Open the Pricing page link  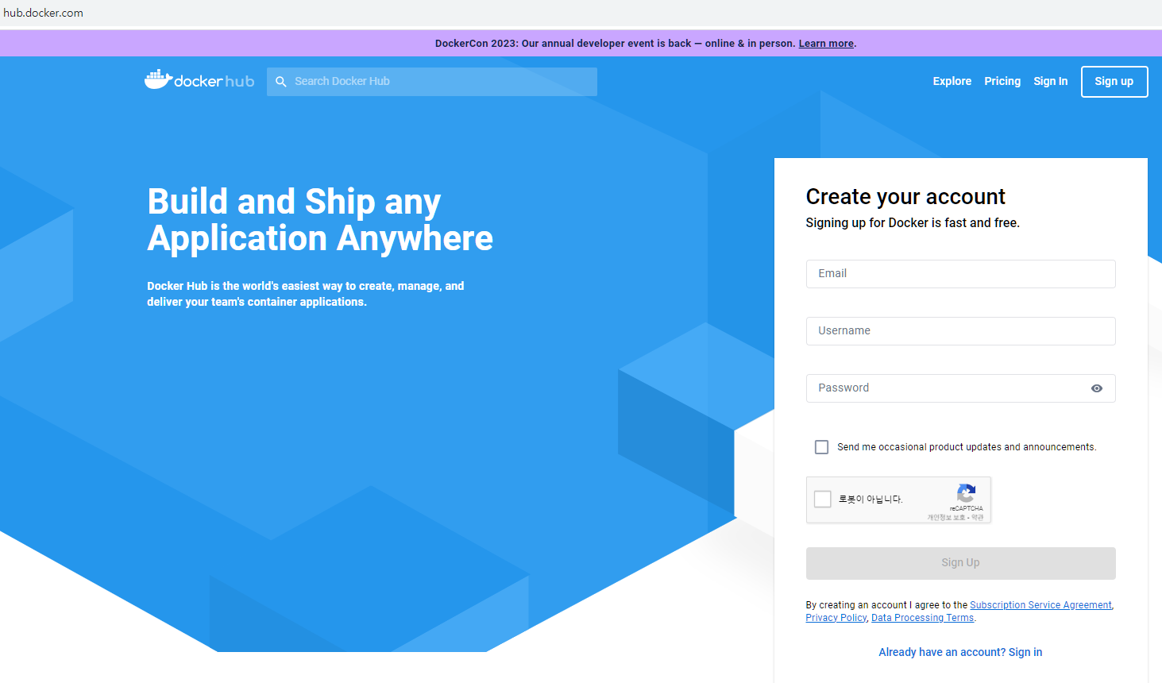pyautogui.click(x=1002, y=81)
